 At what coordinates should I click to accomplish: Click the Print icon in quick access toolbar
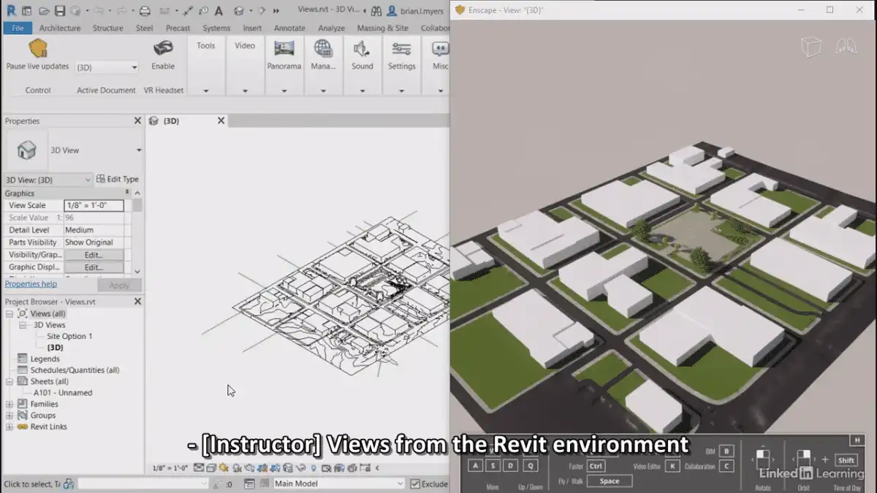[145, 11]
